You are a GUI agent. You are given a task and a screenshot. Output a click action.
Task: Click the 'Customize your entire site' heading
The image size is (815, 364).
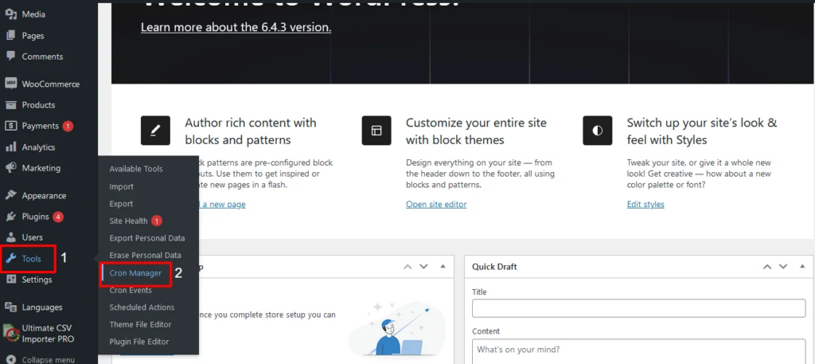point(476,131)
